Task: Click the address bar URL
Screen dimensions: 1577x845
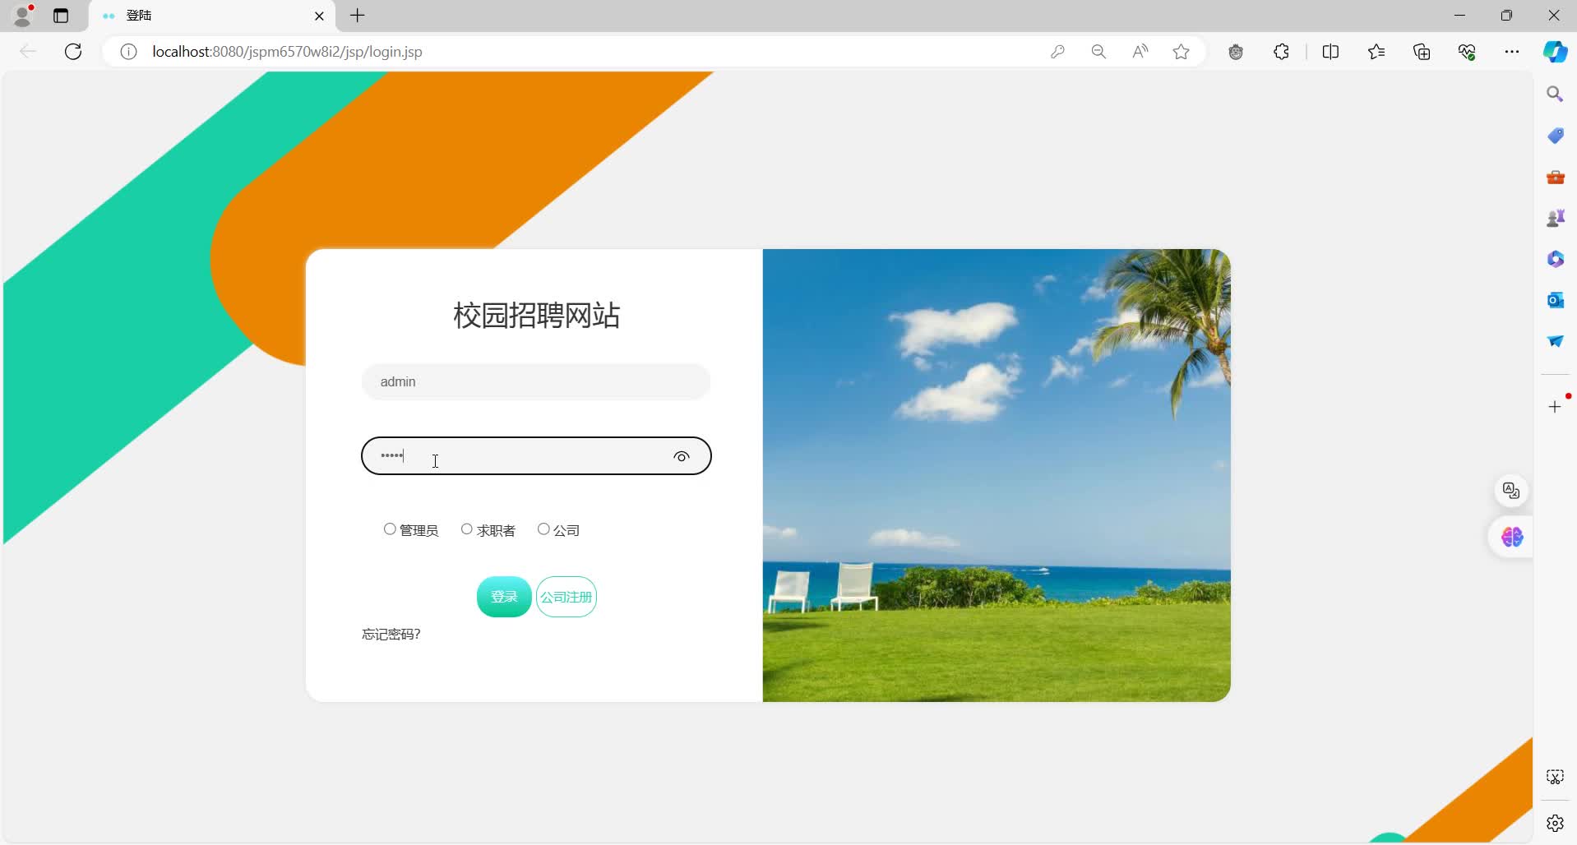Action: [x=288, y=52]
